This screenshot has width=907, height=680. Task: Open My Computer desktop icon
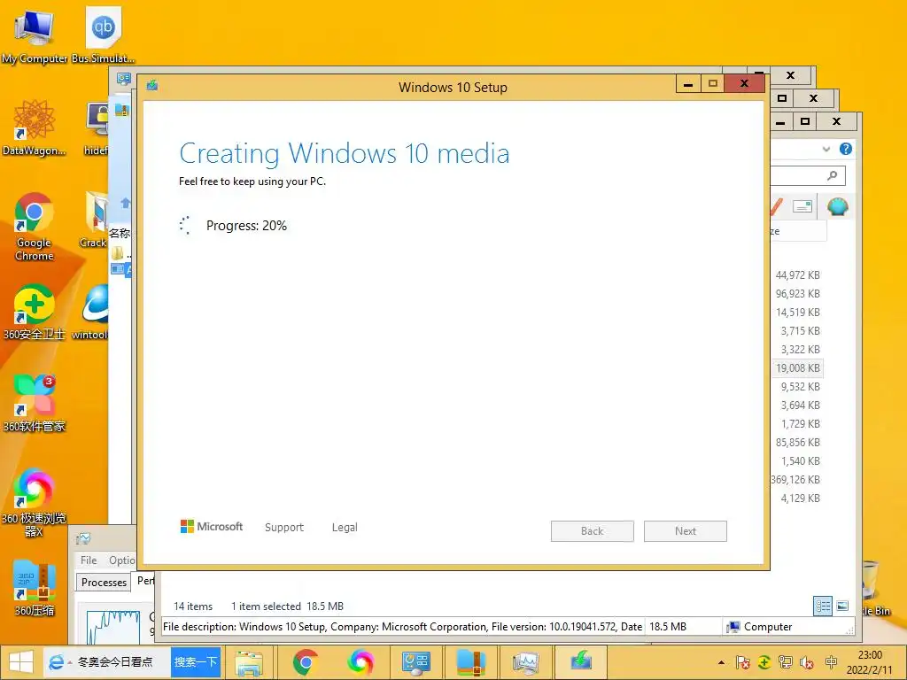(34, 35)
